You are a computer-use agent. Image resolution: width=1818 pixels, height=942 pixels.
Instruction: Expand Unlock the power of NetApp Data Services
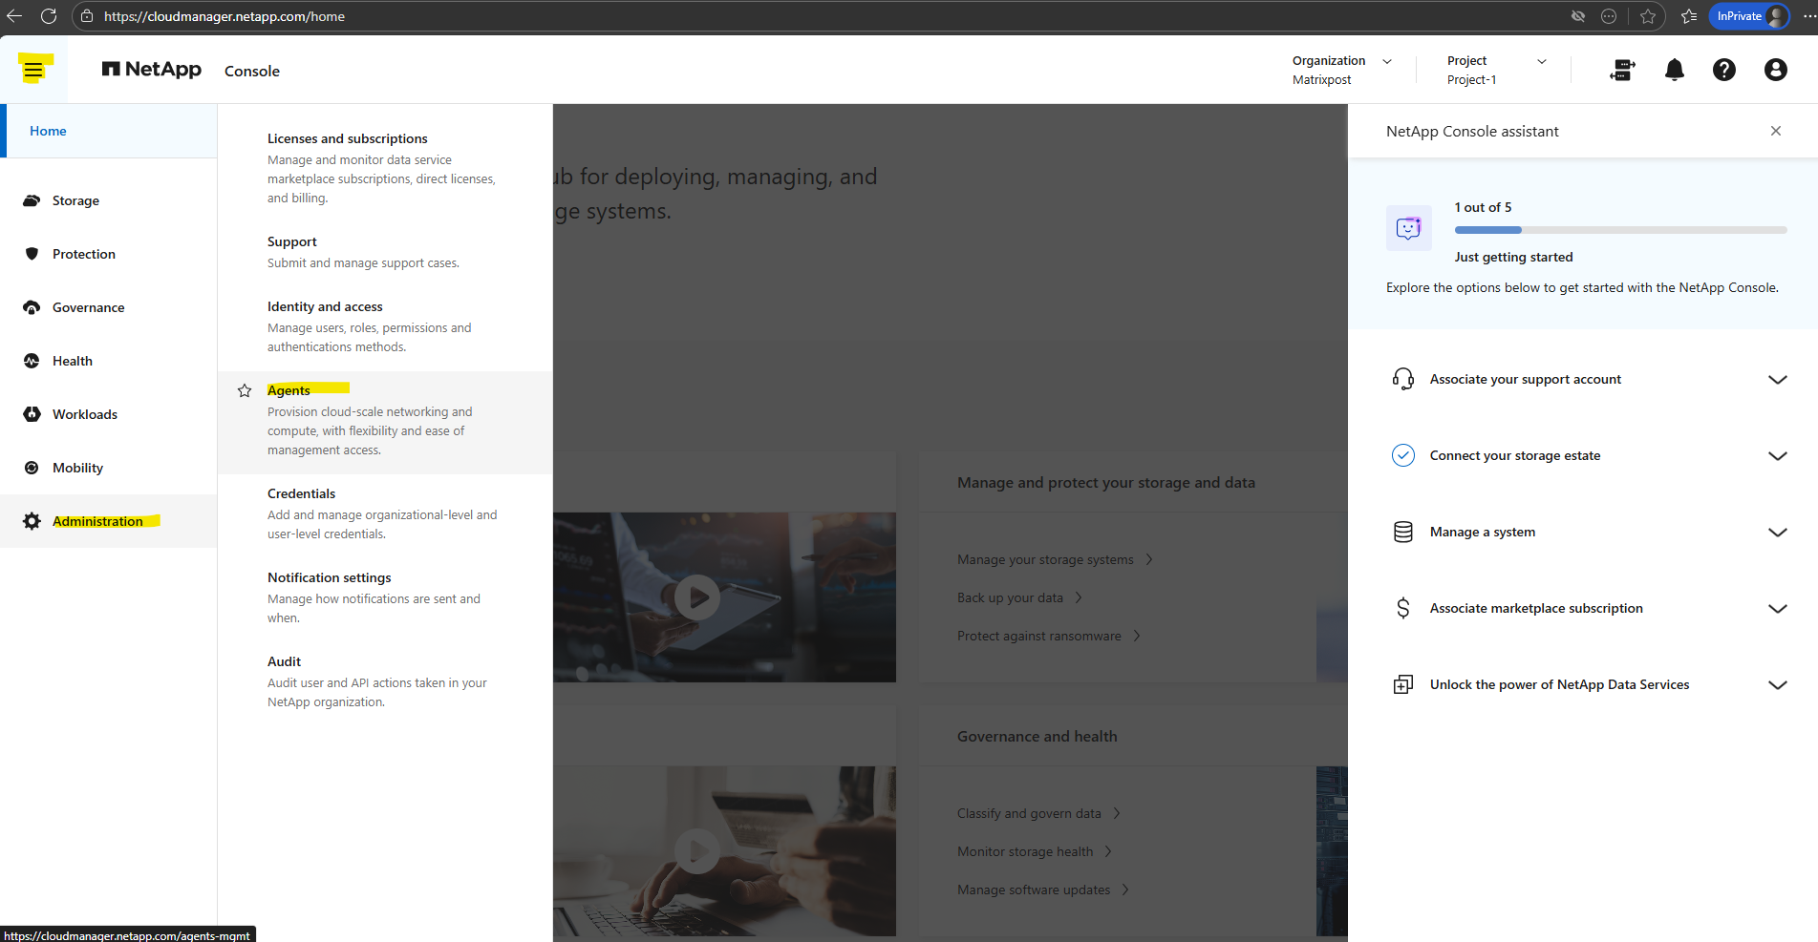pyautogui.click(x=1777, y=684)
